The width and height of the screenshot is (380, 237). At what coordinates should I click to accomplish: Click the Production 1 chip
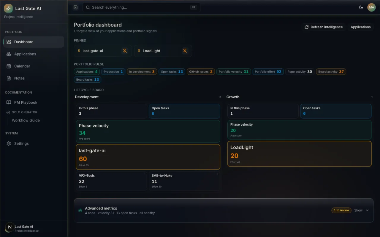(x=113, y=72)
